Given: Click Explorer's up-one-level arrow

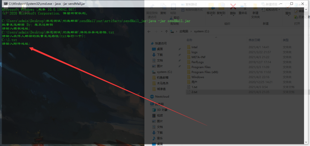Looking at the screenshot, I should click(x=166, y=31).
